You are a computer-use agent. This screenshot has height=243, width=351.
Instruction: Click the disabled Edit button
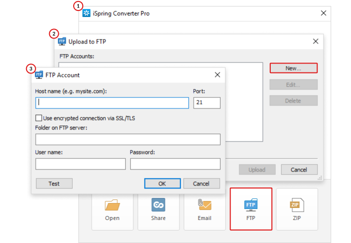pyautogui.click(x=293, y=84)
